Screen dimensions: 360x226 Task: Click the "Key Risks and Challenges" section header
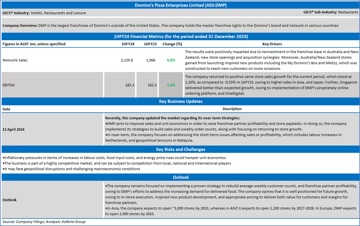coord(181,150)
